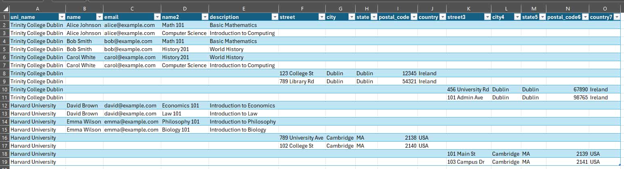
Task: Select row 19 header
Action: point(4,162)
